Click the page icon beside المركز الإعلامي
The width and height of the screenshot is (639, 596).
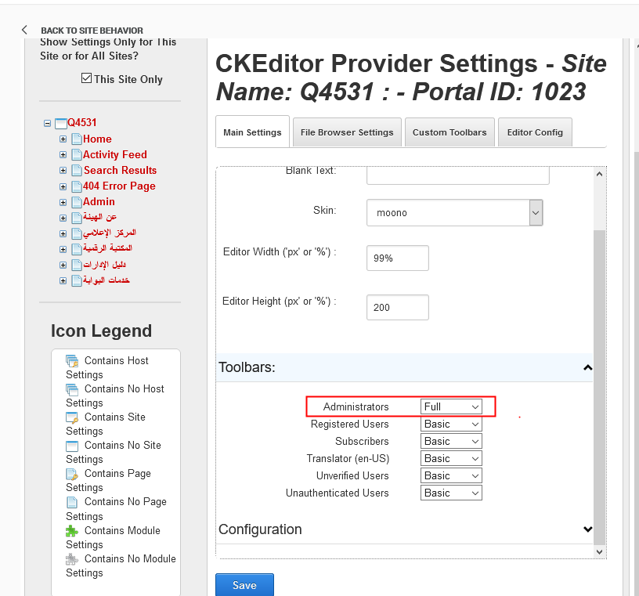[77, 233]
